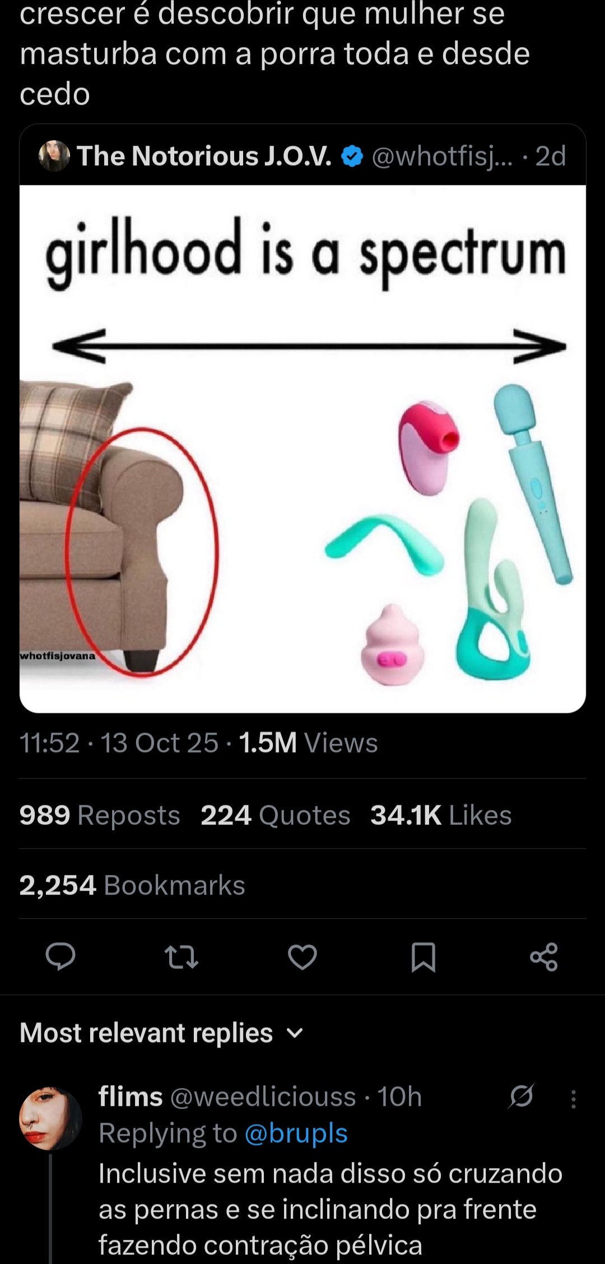Like the post with heart icon
The image size is (605, 1264).
302,957
